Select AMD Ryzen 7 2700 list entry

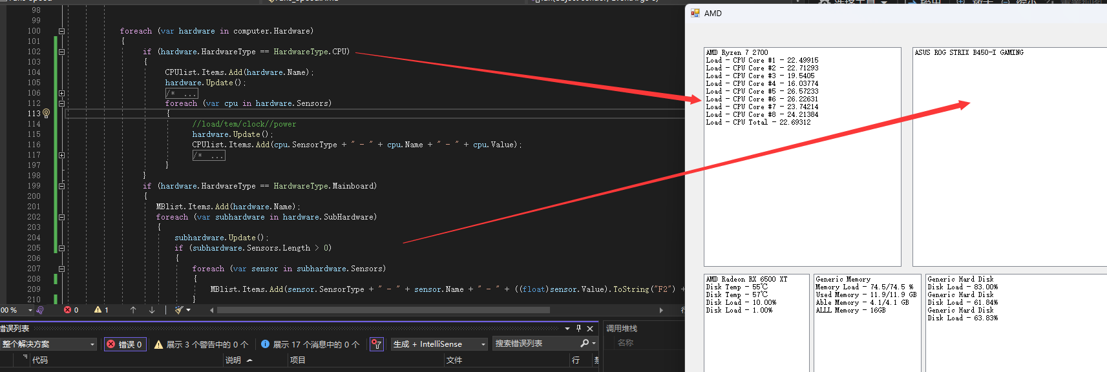pos(737,52)
